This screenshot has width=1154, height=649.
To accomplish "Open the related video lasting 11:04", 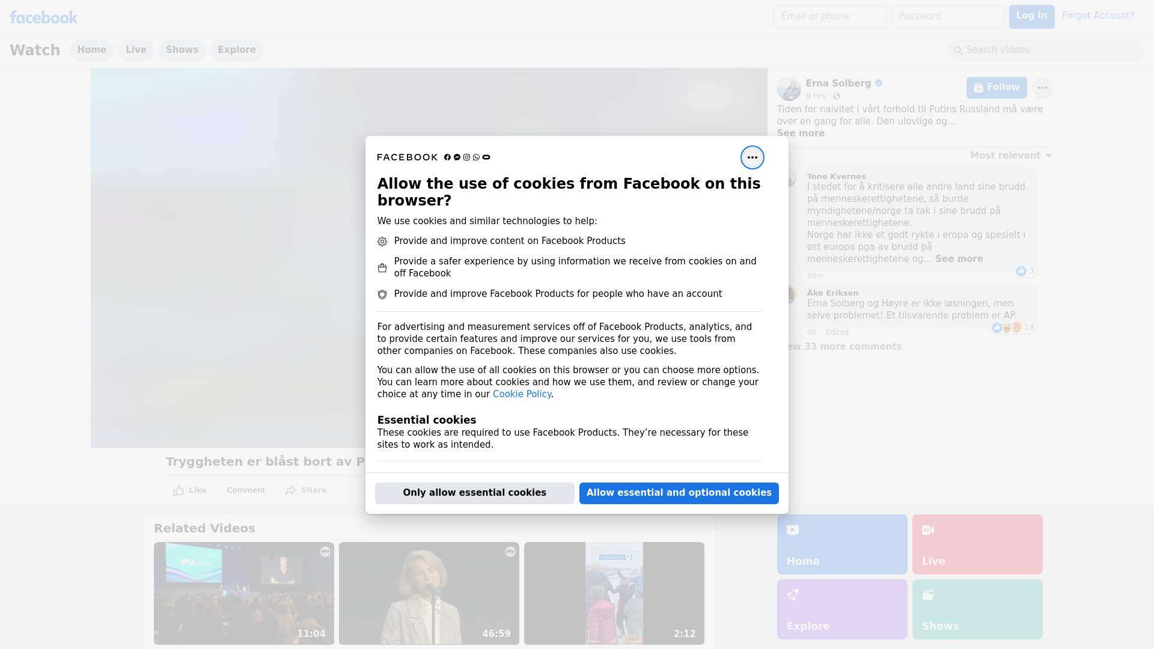I will (x=244, y=593).
